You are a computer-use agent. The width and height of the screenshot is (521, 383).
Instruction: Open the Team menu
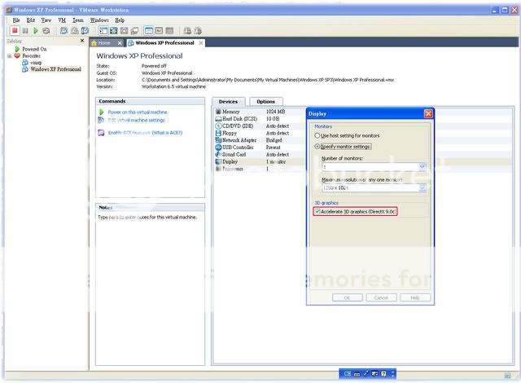click(x=78, y=20)
